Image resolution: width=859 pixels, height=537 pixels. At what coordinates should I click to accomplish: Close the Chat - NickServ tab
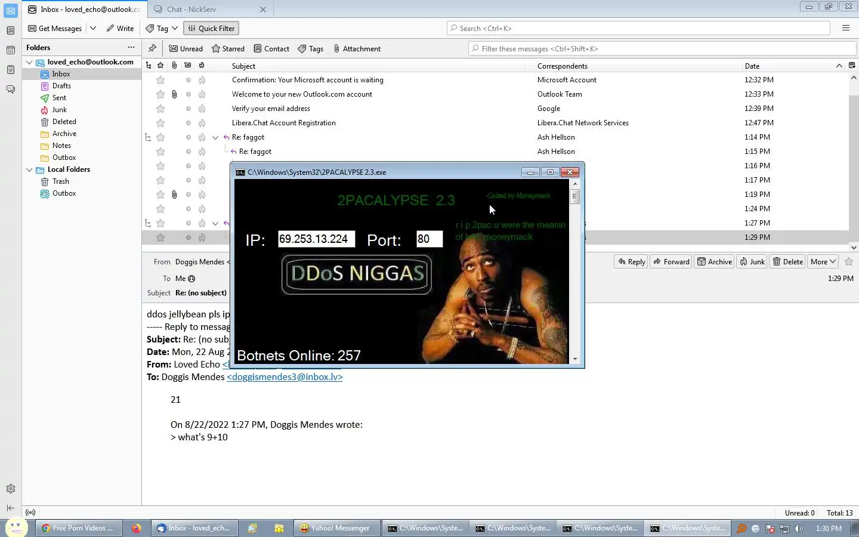point(263,10)
